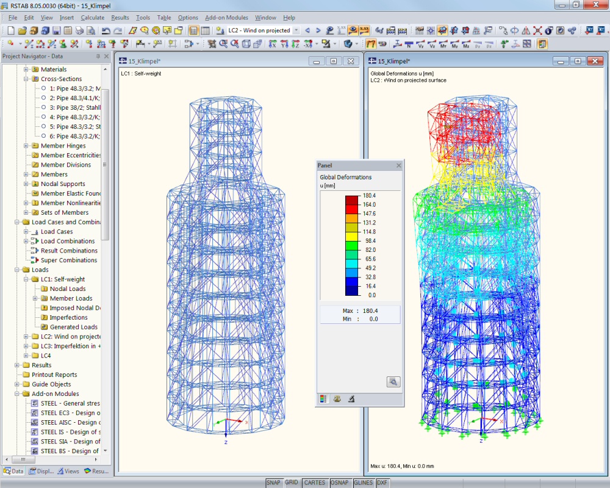Switch to the Views navigator tab
The image size is (610, 488).
click(68, 472)
